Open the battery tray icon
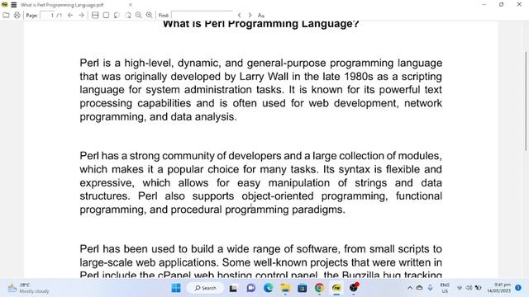The image size is (529, 297). pos(478,288)
